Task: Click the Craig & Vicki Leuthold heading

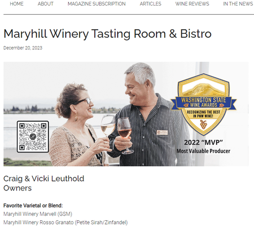Action: [43, 179]
